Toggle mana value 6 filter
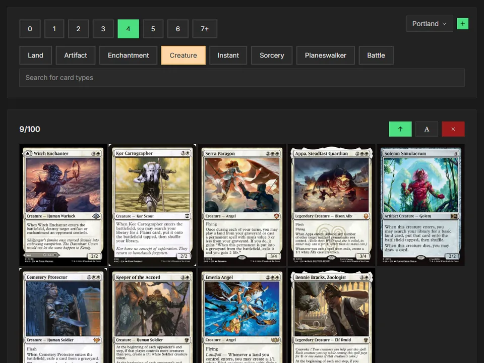Viewport: 484px width, 363px height. click(178, 29)
